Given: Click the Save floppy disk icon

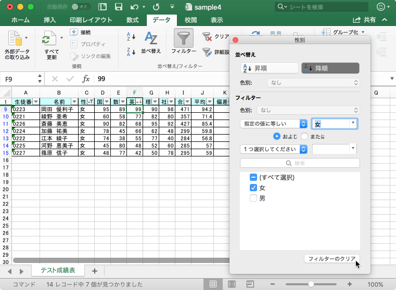Looking at the screenshot, I should point(119,7).
